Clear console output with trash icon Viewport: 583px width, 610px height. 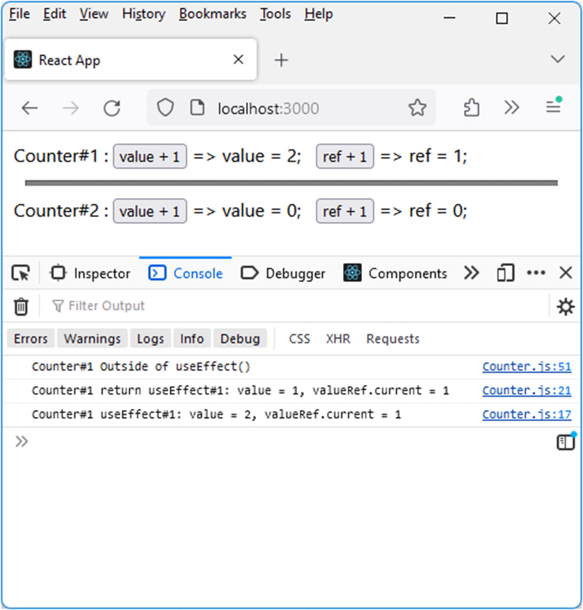[21, 307]
